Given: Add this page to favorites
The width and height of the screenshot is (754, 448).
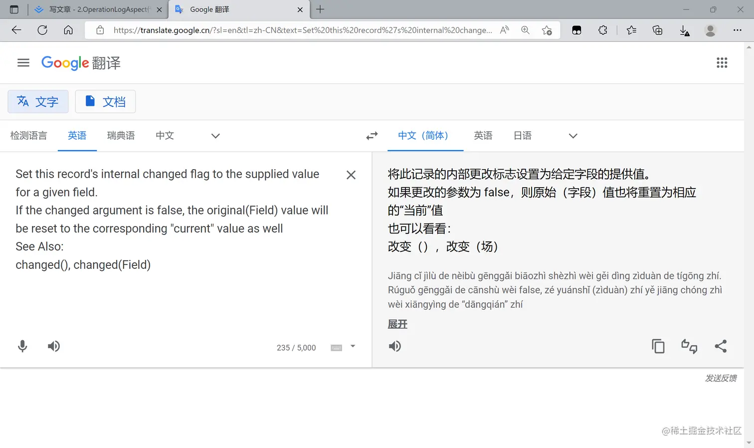Looking at the screenshot, I should point(547,30).
